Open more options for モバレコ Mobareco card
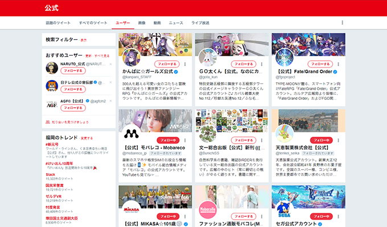This screenshot has width=387, height=227. click(x=185, y=140)
